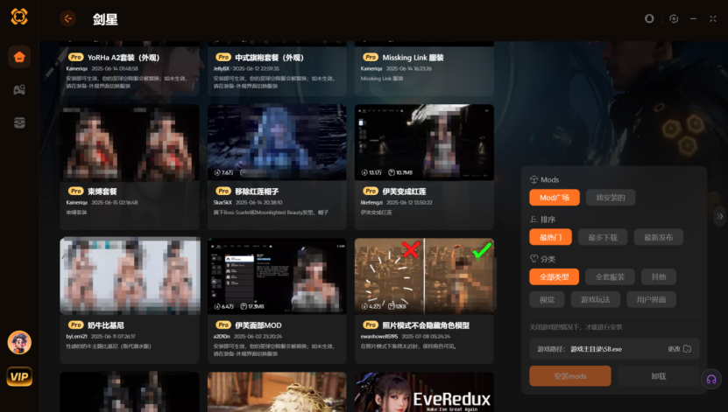Click the mod thumbnail above 剑星's bottom-left card row
728x412 pixels.
[x=130, y=276]
